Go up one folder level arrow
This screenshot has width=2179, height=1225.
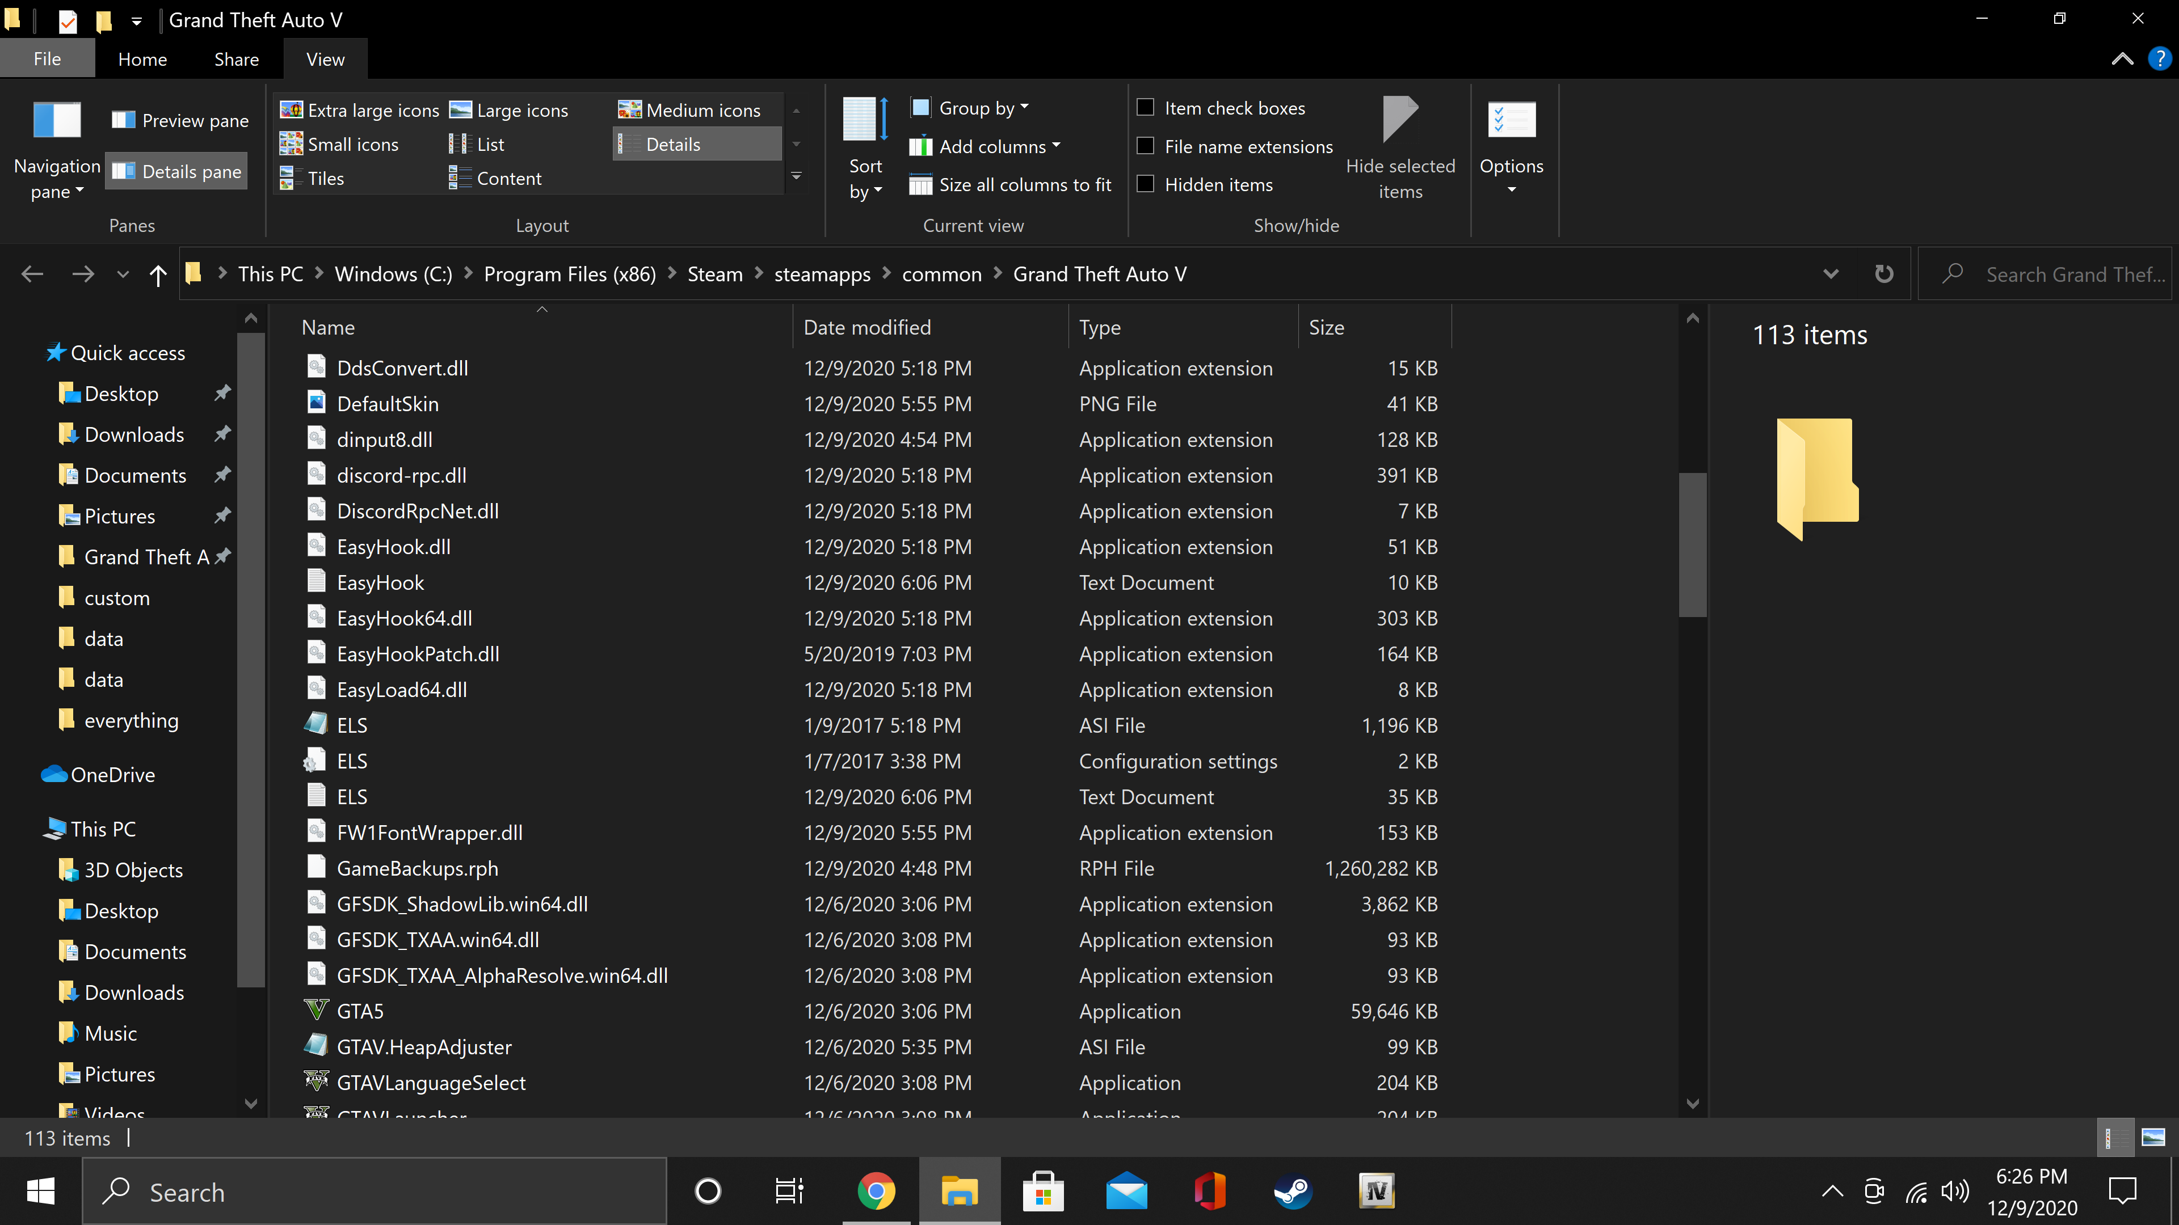[x=157, y=274]
